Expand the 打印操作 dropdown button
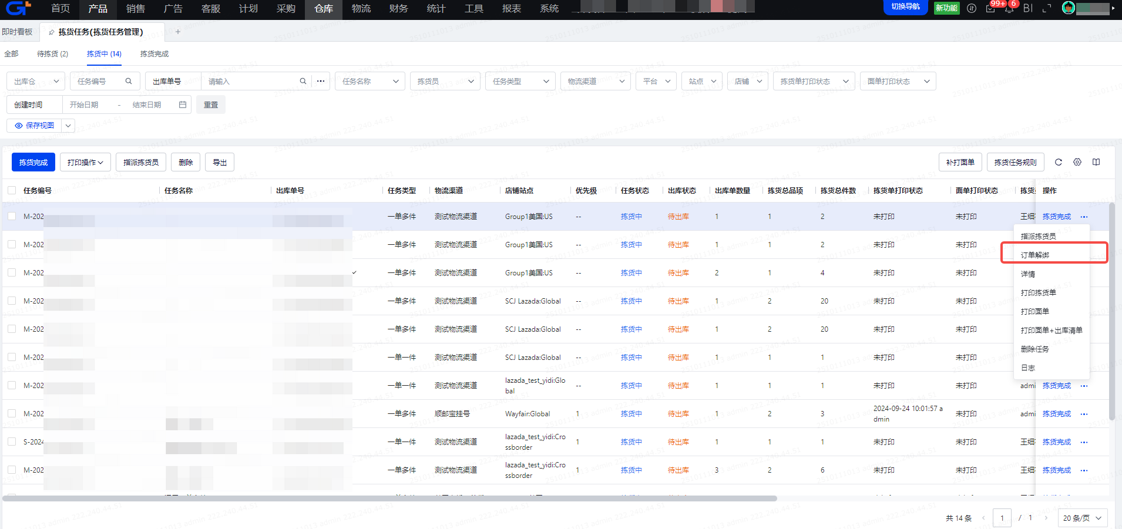1122x529 pixels. 85,162
